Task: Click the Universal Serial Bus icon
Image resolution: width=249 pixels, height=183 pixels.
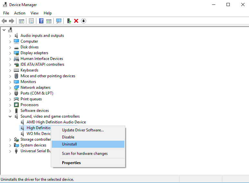Action: pyautogui.click(x=16, y=151)
